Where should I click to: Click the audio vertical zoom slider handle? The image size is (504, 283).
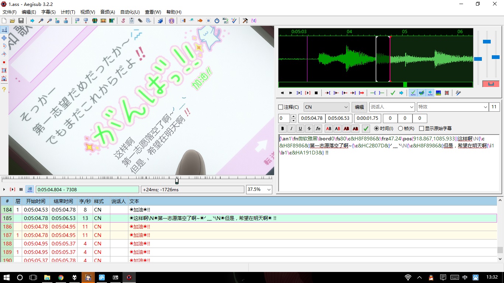tap(487, 42)
